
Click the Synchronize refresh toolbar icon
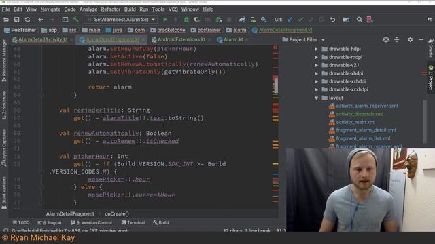[x=27, y=20]
